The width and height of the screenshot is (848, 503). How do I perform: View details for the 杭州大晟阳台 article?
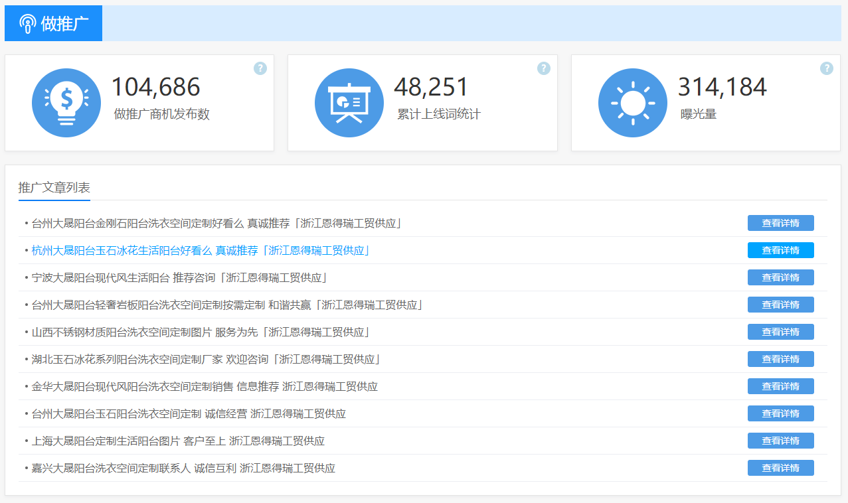pos(780,250)
